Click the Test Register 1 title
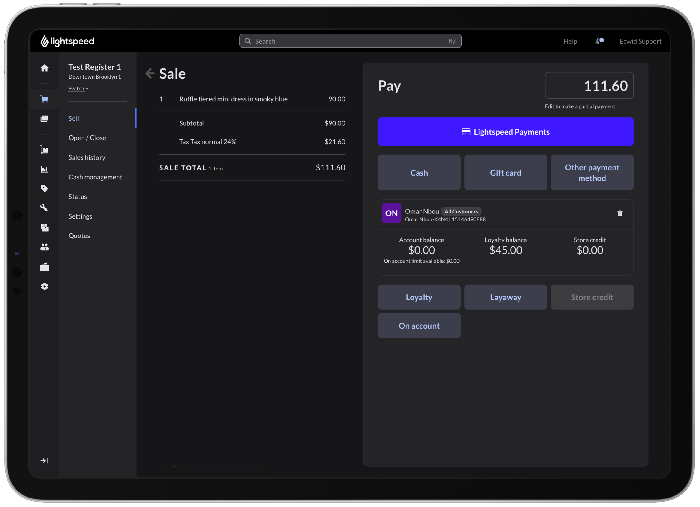 click(95, 67)
